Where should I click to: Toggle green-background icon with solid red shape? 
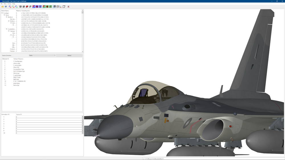click(47, 7)
